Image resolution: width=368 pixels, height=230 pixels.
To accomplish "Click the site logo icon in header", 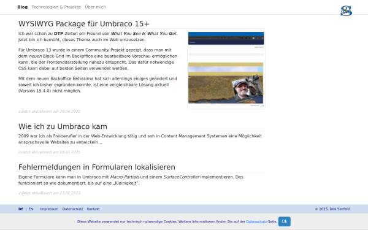I will 346,11.
